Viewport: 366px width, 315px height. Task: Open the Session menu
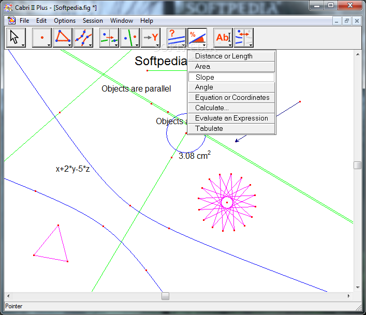tap(93, 21)
